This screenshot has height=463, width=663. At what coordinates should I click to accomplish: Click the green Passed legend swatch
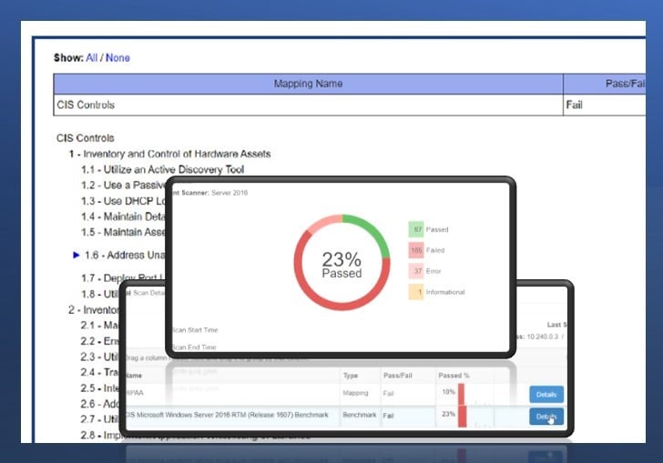[415, 229]
